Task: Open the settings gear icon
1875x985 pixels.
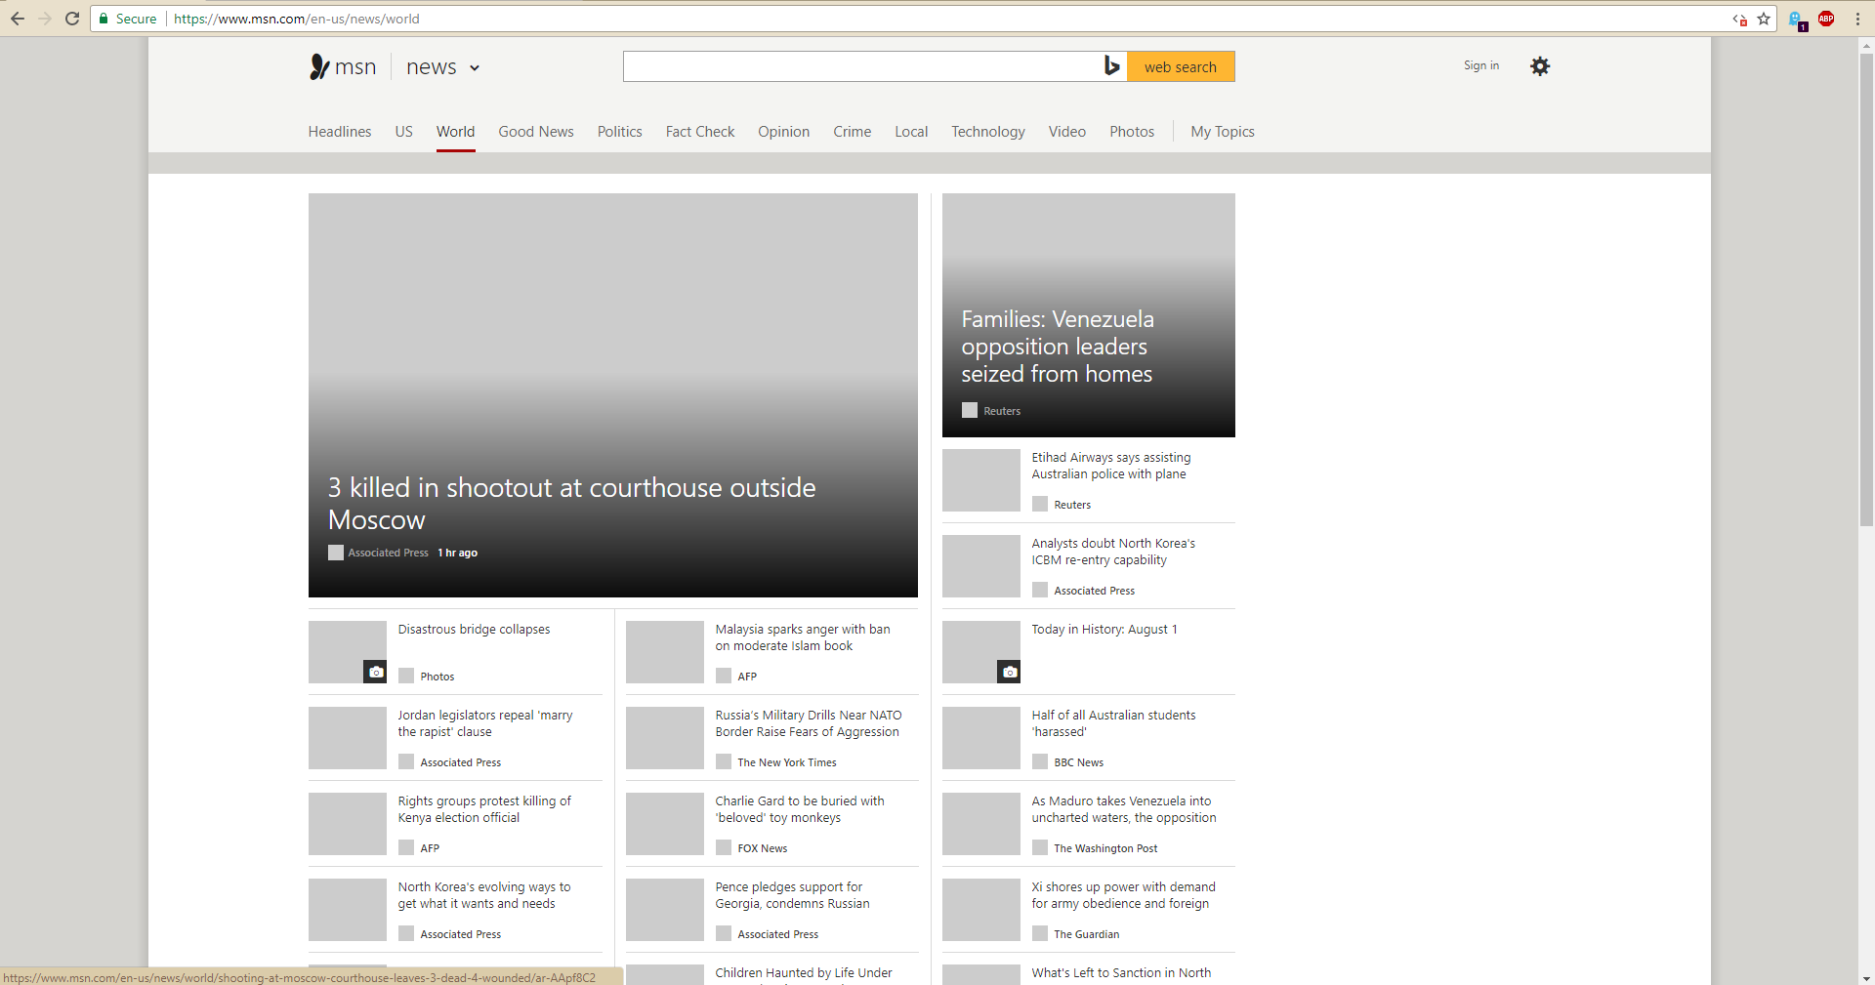Action: 1540,66
